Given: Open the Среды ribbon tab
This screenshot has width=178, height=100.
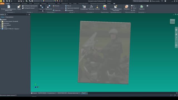Looking at the screenshot, I should [75, 4].
